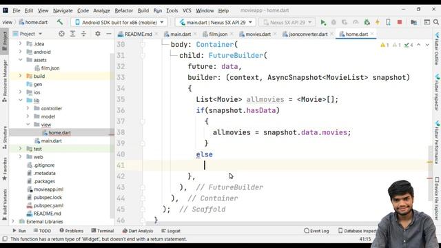Open Build Variants side tab
The height and width of the screenshot is (248, 441).
[x=5, y=205]
